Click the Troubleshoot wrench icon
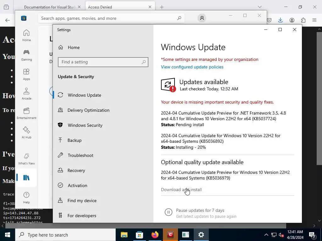Screen dimensions: 322x241 pyautogui.click(x=60, y=155)
